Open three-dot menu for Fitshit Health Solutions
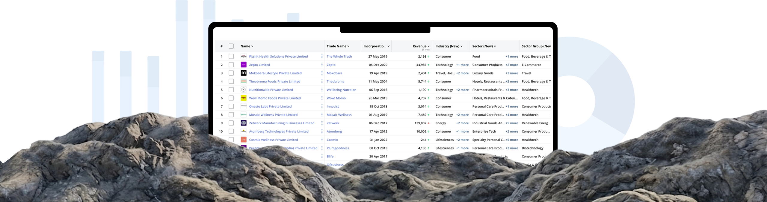The image size is (767, 202). click(x=322, y=56)
